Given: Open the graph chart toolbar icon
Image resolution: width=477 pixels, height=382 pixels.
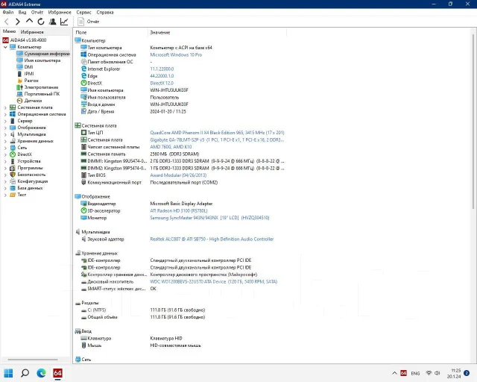Looking at the screenshot, I should pos(64,22).
